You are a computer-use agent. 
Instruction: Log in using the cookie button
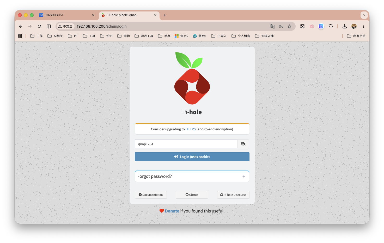coord(192,157)
